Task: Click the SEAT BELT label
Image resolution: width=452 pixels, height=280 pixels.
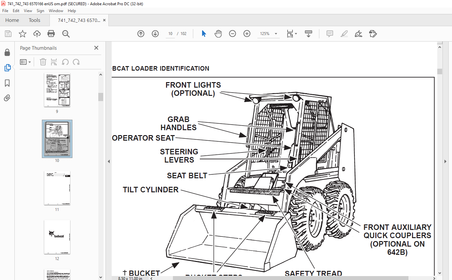Action: 187,176
